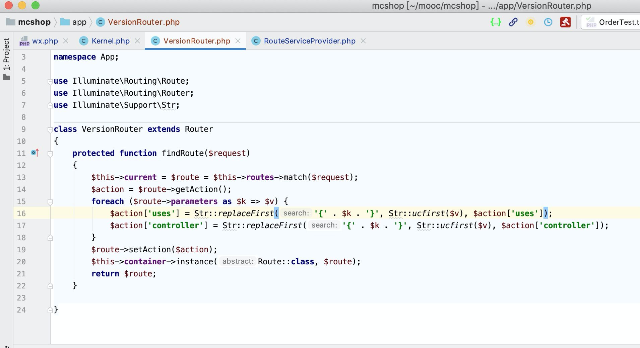Viewport: 640px width, 348px height.
Task: Close the VersionRouter.php tab
Action: coord(238,41)
